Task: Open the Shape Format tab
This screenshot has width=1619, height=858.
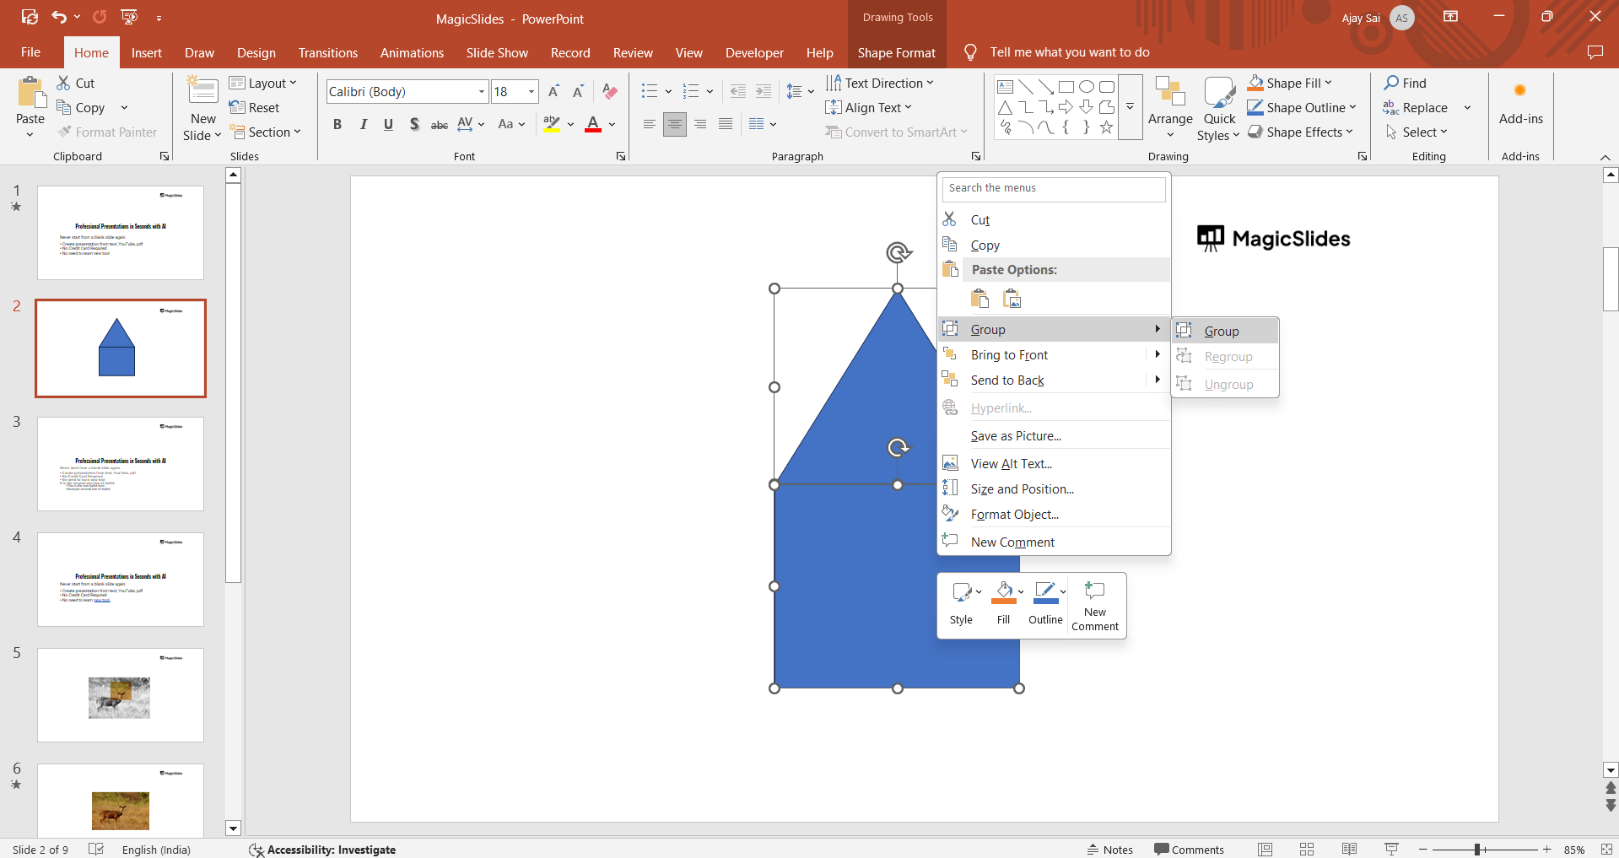Action: pyautogui.click(x=896, y=53)
